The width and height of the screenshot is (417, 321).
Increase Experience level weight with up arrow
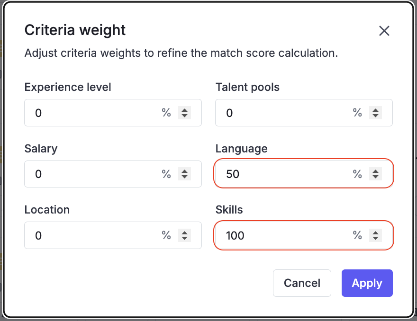(x=184, y=110)
